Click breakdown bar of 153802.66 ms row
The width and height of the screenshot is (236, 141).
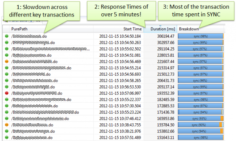point(201,131)
